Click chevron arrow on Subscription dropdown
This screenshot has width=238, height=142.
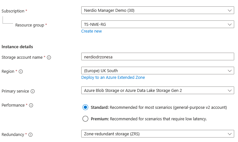point(230,11)
